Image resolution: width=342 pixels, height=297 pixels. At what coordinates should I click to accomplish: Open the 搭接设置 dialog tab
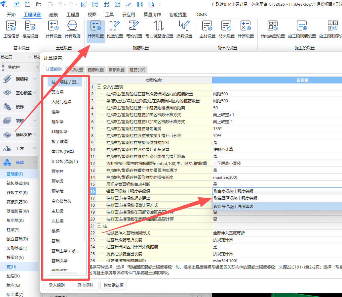117,70
